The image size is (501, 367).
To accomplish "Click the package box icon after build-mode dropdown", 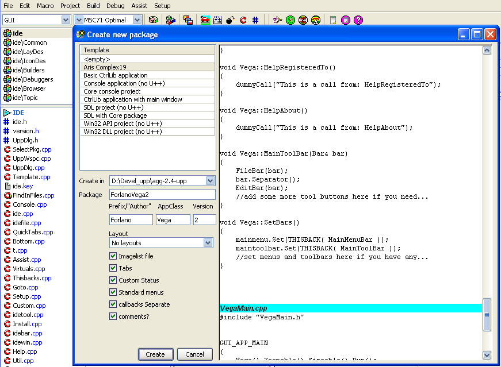I will 153,20.
